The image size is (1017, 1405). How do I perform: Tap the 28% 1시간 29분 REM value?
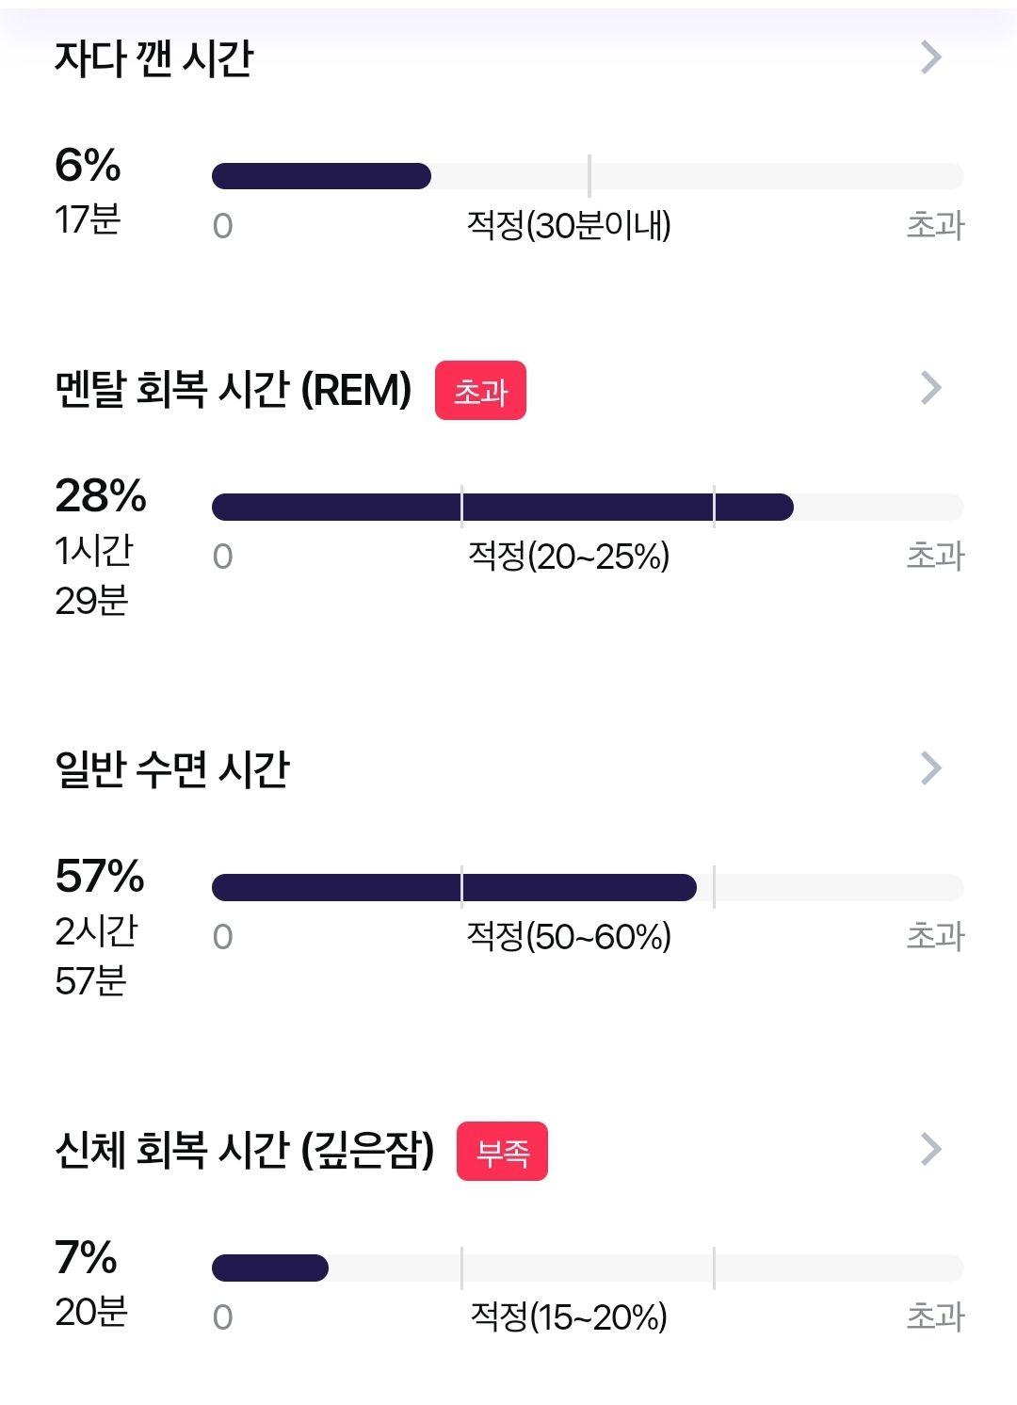[101, 546]
